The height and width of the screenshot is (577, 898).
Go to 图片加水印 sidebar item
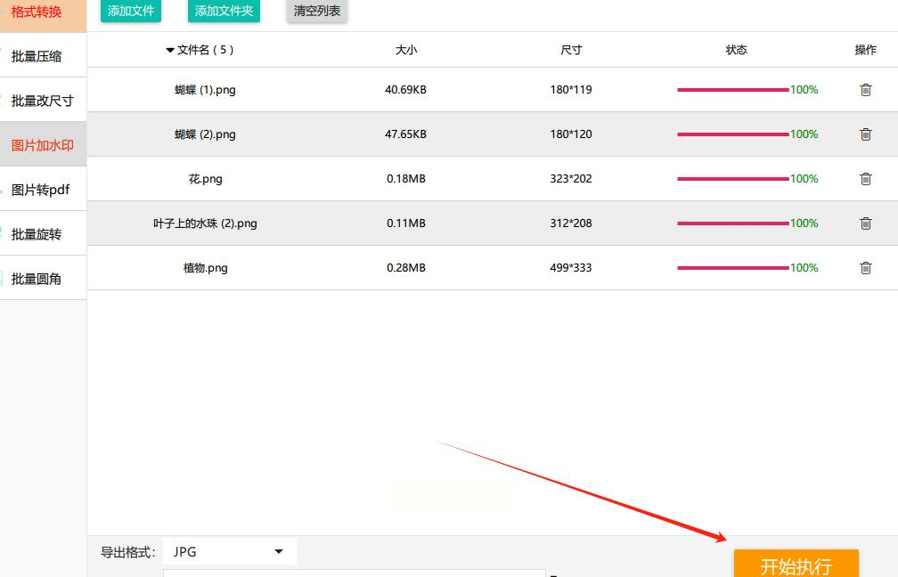[x=43, y=145]
